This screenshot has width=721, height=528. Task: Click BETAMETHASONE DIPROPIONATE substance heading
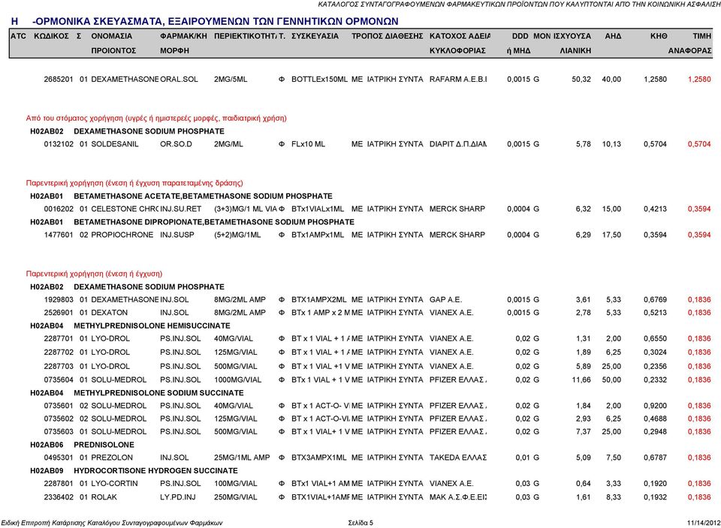tap(214, 222)
